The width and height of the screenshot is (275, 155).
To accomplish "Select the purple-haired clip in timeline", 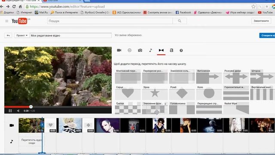I will pyautogui.click(x=107, y=125).
